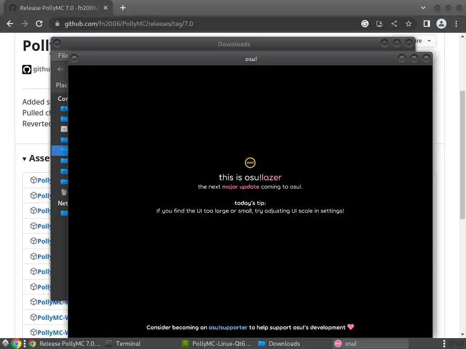
Task: Click the drive icon in Downloads sidebar
Action: 64,129
